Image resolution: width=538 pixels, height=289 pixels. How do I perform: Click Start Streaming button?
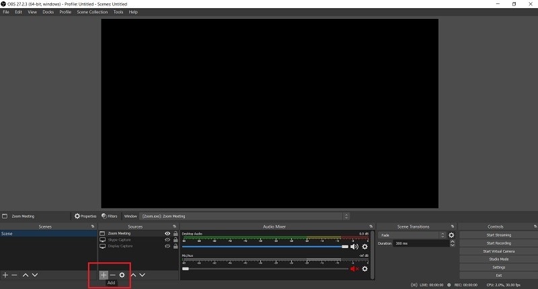click(498, 235)
